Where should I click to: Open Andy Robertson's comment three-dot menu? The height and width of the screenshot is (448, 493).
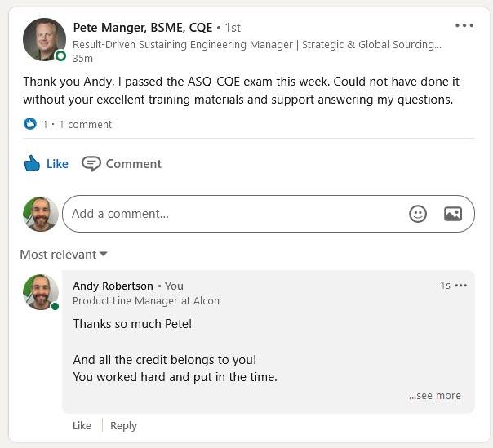461,286
